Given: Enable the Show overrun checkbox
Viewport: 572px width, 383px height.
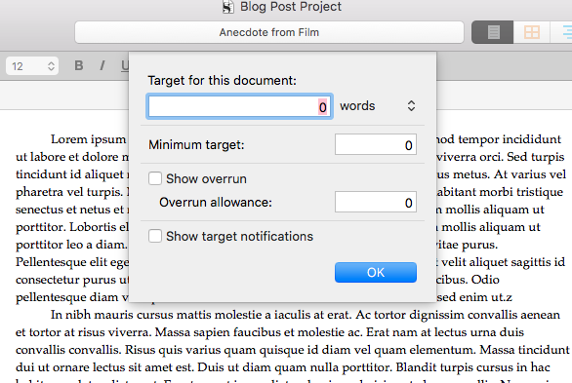Looking at the screenshot, I should pos(155,178).
